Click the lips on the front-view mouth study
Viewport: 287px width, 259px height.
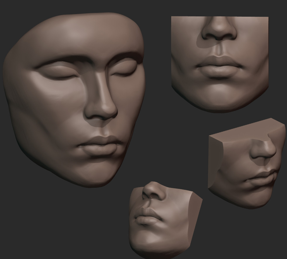pos(219,67)
